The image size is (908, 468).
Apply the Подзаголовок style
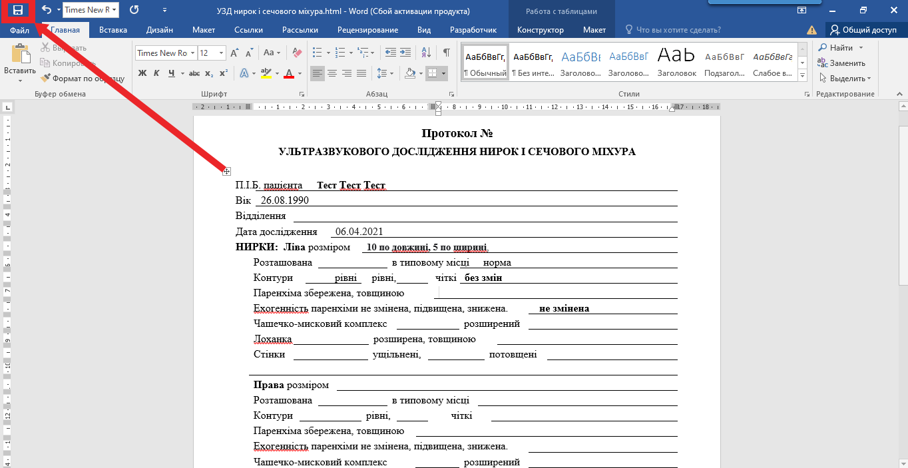pos(724,62)
